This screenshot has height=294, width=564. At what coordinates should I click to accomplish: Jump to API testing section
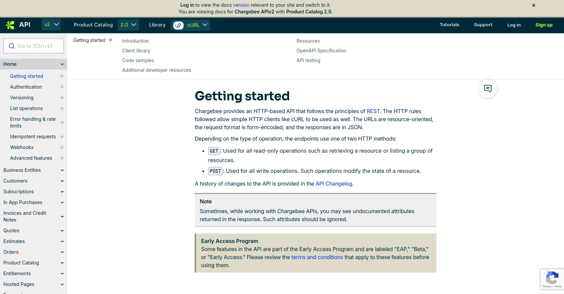click(x=309, y=60)
